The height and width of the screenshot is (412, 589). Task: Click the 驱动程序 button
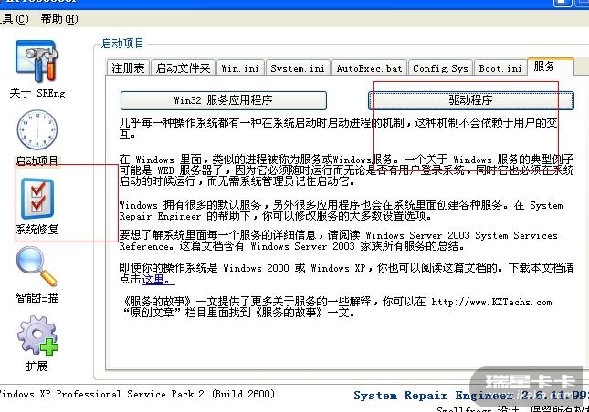(x=471, y=100)
